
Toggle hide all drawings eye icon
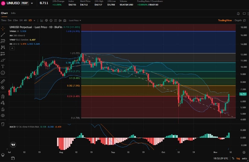coord(3,115)
